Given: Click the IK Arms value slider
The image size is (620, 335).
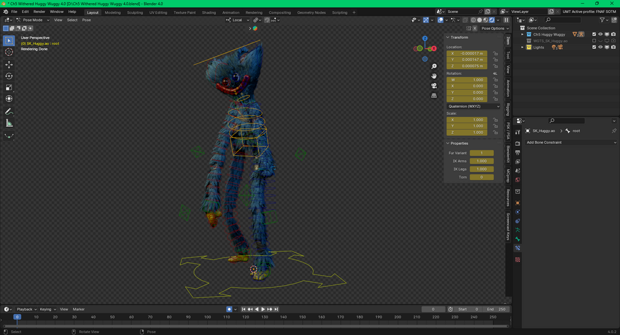Looking at the screenshot, I should click(x=482, y=161).
